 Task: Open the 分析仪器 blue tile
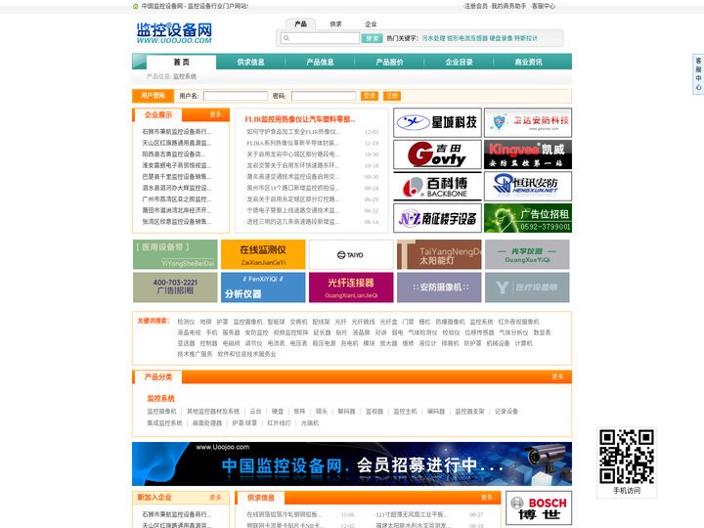pos(263,287)
